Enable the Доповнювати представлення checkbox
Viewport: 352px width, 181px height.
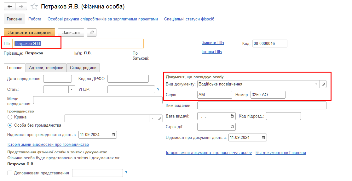pyautogui.click(x=10, y=173)
